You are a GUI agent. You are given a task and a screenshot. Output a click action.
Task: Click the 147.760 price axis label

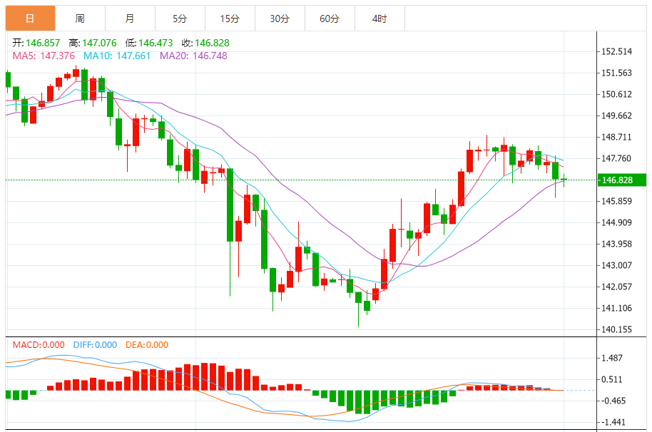[x=616, y=158]
